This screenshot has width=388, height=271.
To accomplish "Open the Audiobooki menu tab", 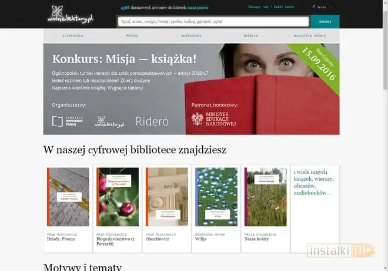I will click(x=191, y=35).
